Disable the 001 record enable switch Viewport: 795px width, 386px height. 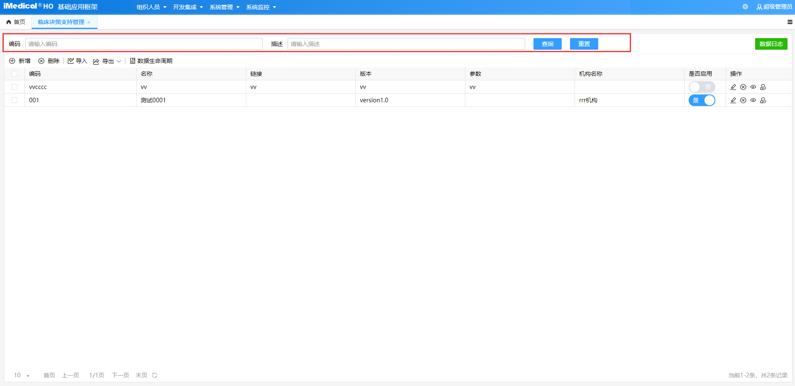(702, 100)
